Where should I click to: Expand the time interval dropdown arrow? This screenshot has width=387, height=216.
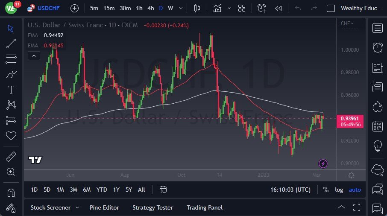182,8
